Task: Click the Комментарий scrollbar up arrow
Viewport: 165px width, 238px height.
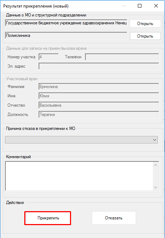Action: point(156,165)
